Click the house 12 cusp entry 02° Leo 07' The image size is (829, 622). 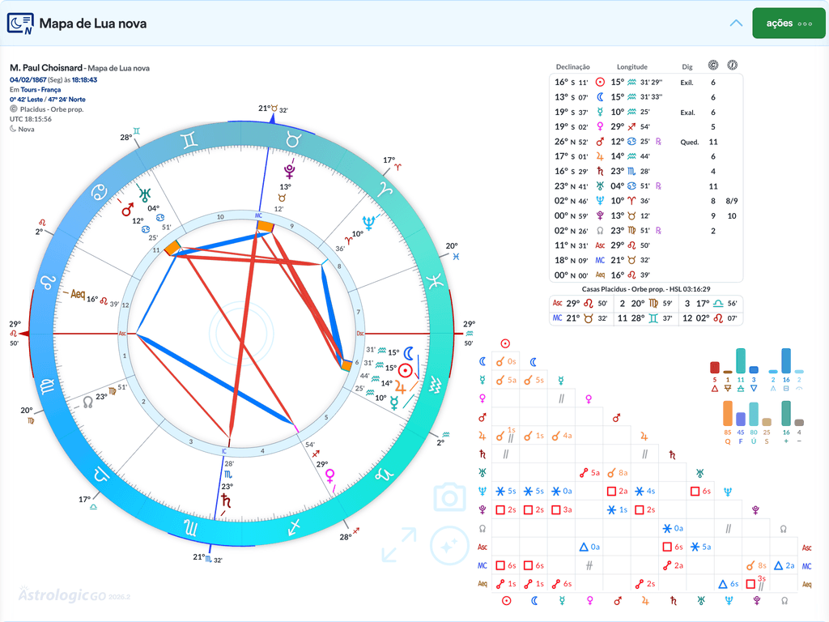click(711, 317)
